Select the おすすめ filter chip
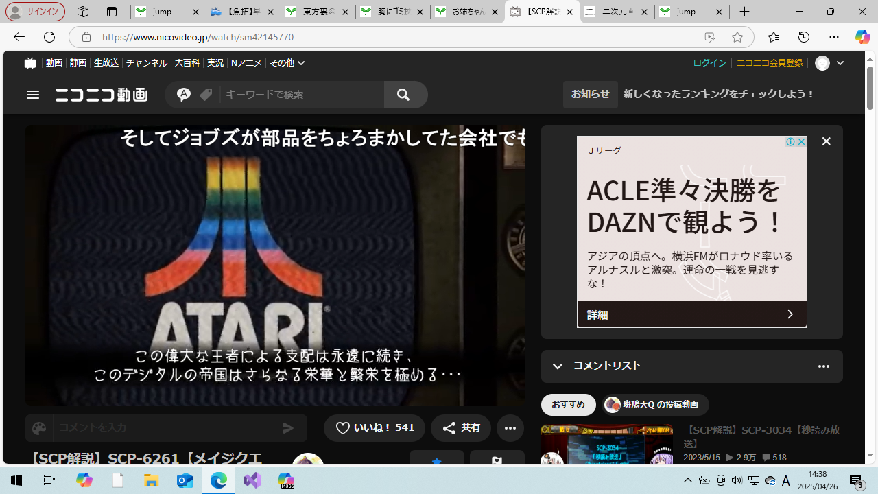Viewport: 878px width, 494px height. [x=568, y=405]
